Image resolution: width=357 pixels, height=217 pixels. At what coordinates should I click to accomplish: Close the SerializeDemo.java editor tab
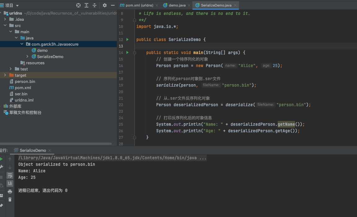click(x=235, y=5)
